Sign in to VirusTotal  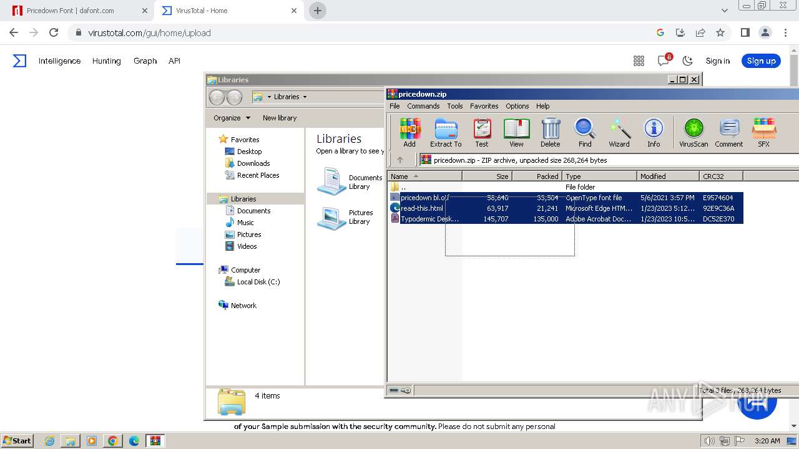coord(717,60)
